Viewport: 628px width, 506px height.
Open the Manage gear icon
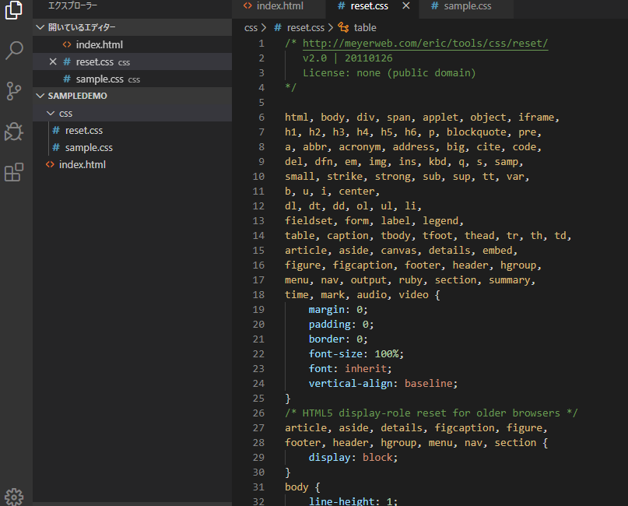(14, 496)
